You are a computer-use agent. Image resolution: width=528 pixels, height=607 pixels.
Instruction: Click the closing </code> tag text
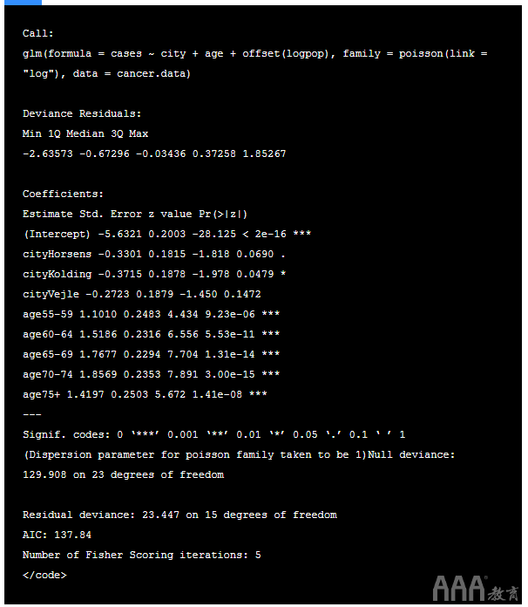click(x=44, y=576)
